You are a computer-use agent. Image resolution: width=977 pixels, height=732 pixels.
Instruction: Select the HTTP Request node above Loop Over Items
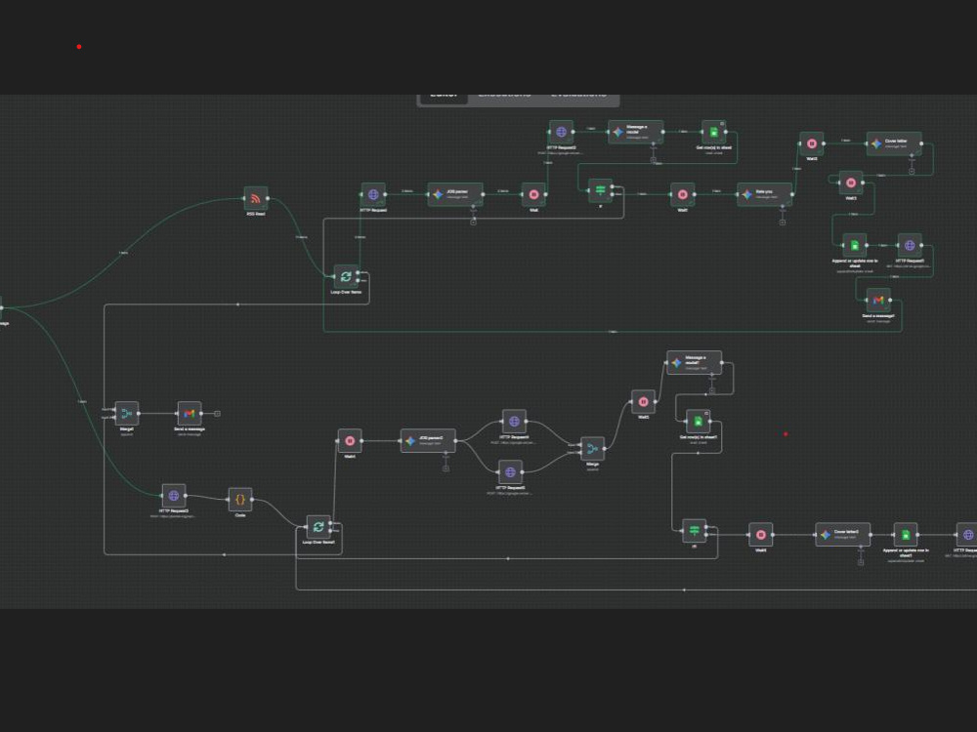click(x=373, y=195)
